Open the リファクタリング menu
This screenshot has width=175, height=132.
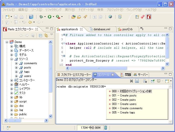click(x=53, y=10)
